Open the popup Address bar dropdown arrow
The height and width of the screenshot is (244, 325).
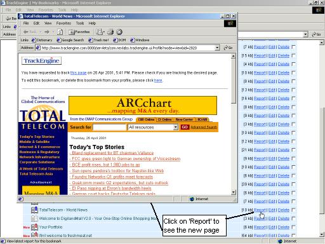(217, 48)
